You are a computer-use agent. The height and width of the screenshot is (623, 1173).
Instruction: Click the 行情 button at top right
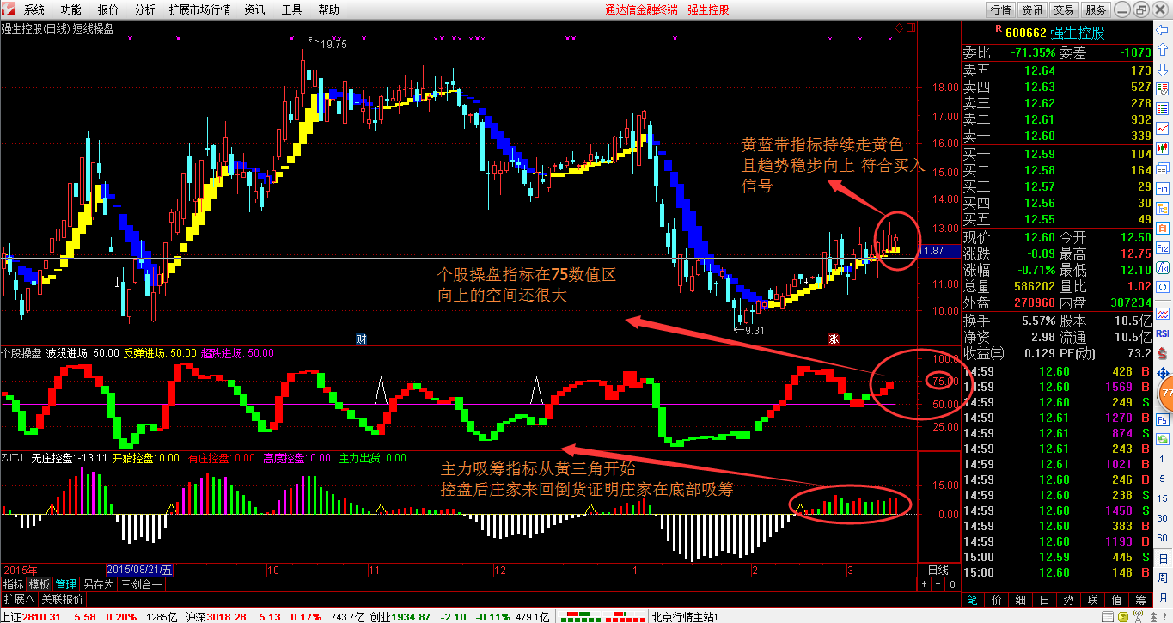pyautogui.click(x=1000, y=9)
